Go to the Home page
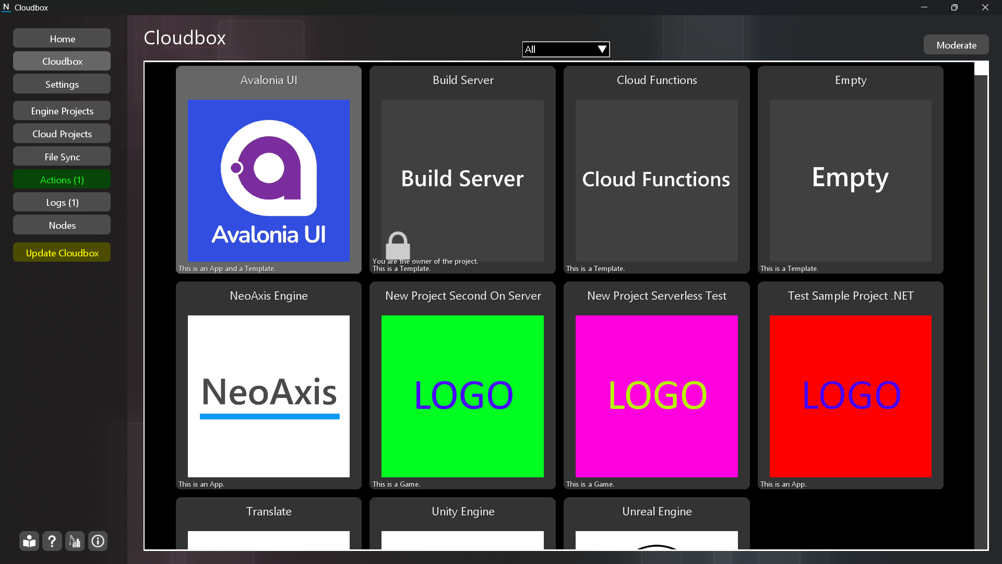This screenshot has height=564, width=1002. point(62,39)
